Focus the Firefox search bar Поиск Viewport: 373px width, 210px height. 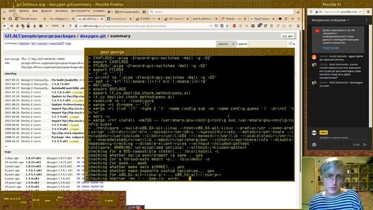click(221, 12)
